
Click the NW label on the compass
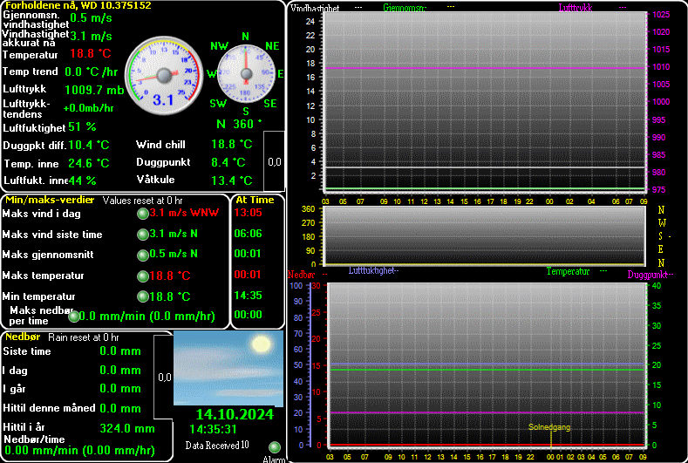[220, 46]
